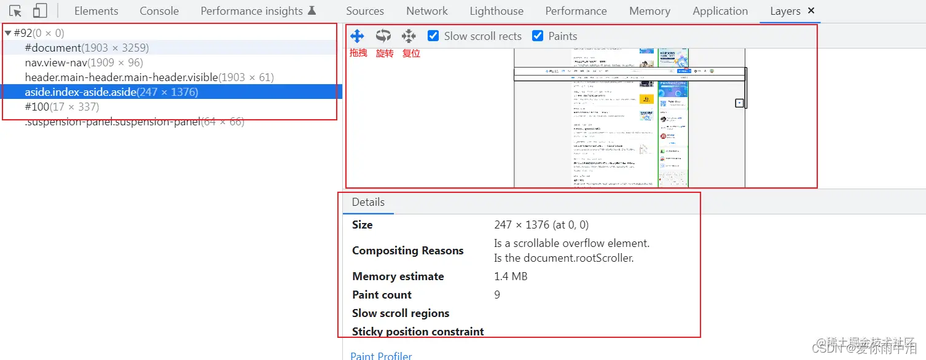Collapse the #92 root layer node
The height and width of the screenshot is (360, 926).
[8, 33]
